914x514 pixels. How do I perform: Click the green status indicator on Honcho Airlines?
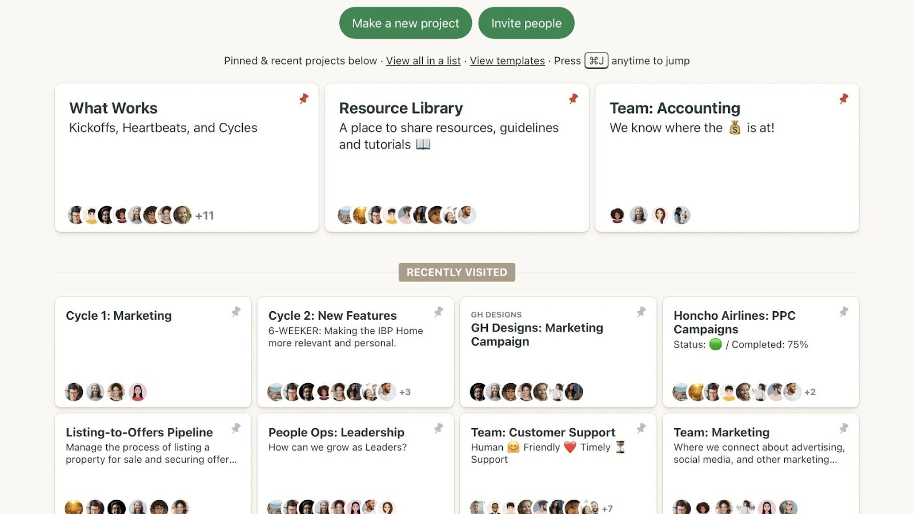coord(717,344)
